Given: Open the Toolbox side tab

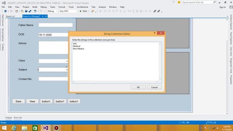Looking at the screenshot, I should (3, 47).
